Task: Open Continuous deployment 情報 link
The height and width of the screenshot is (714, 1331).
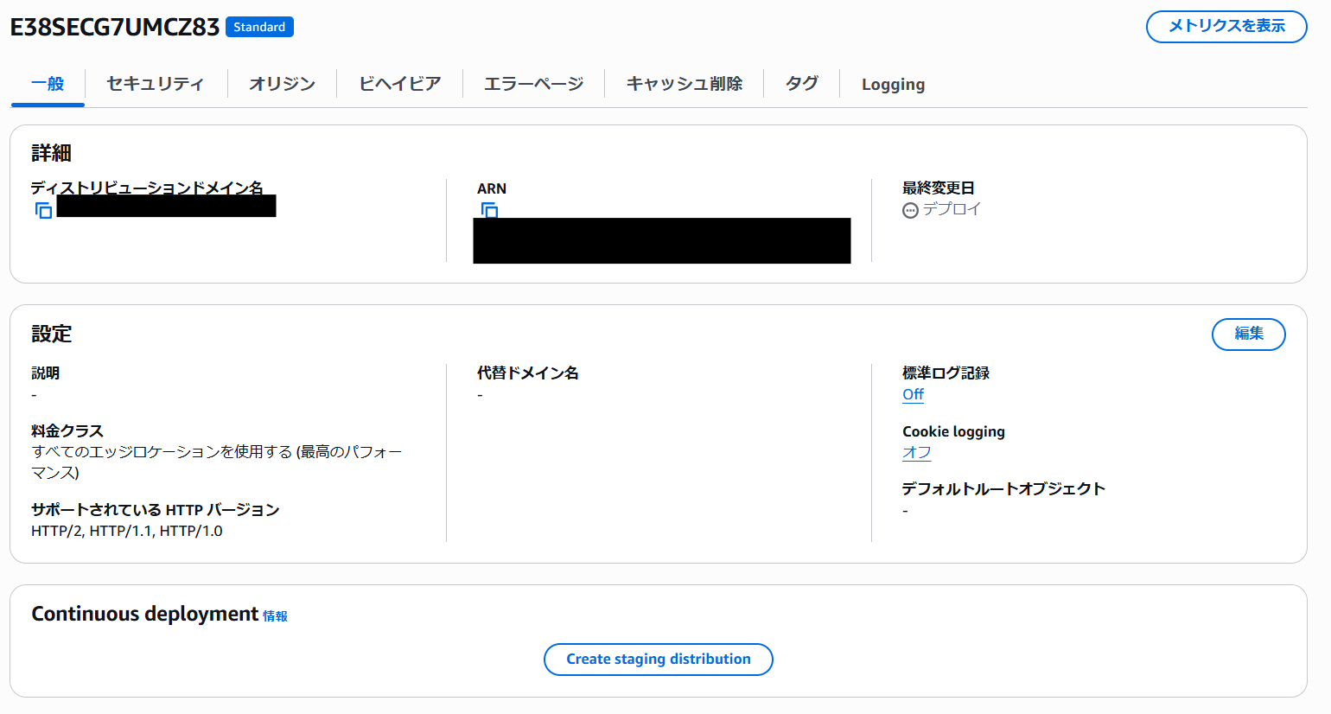Action: tap(275, 616)
